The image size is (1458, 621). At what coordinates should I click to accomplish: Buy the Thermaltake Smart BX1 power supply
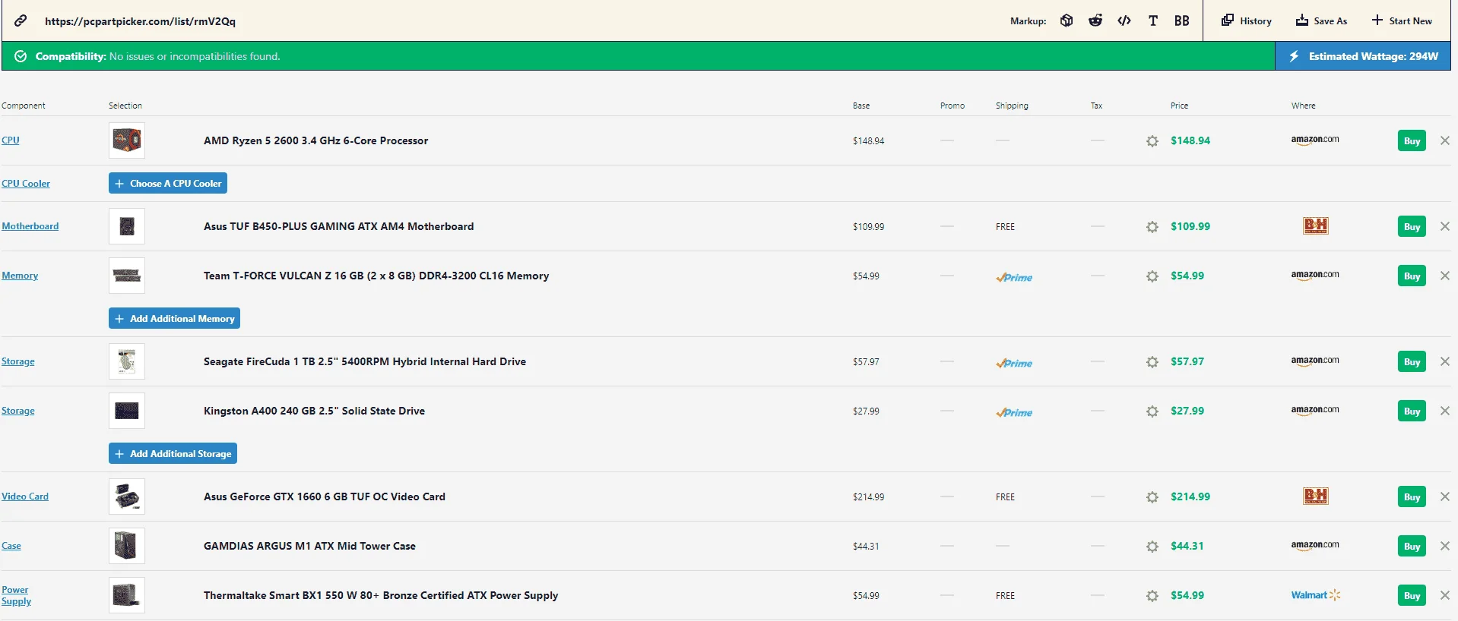tap(1412, 595)
